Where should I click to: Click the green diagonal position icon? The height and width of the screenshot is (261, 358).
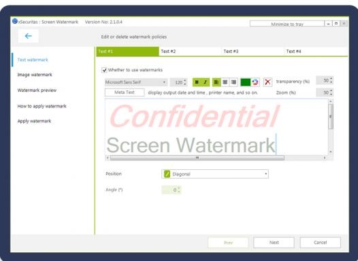click(x=167, y=174)
